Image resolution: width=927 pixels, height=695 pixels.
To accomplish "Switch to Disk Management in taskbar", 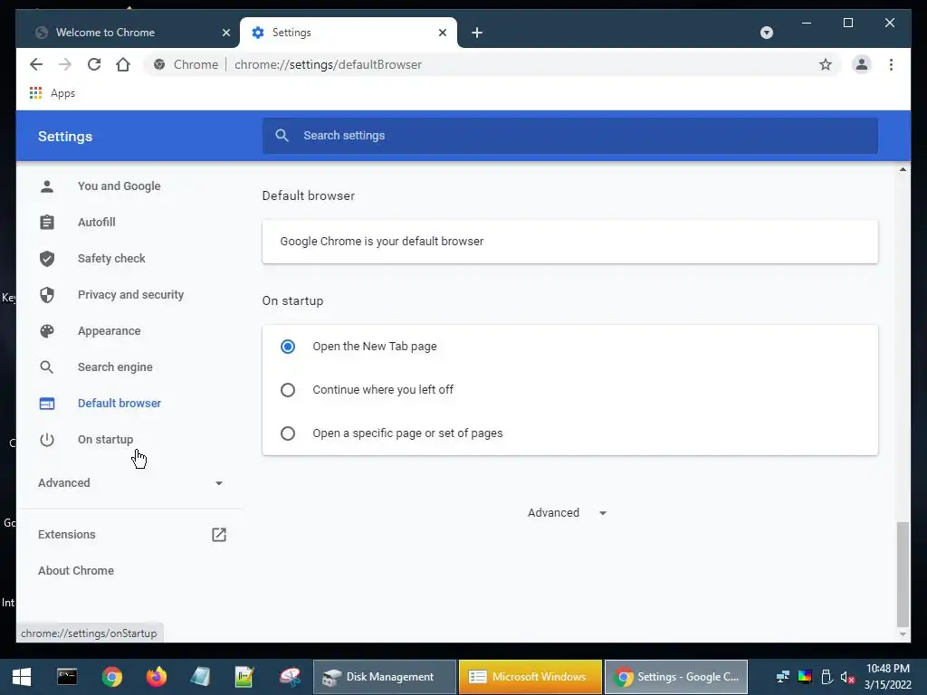I will [x=385, y=677].
